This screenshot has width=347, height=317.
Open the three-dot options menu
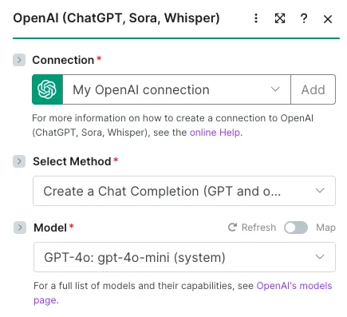click(256, 18)
